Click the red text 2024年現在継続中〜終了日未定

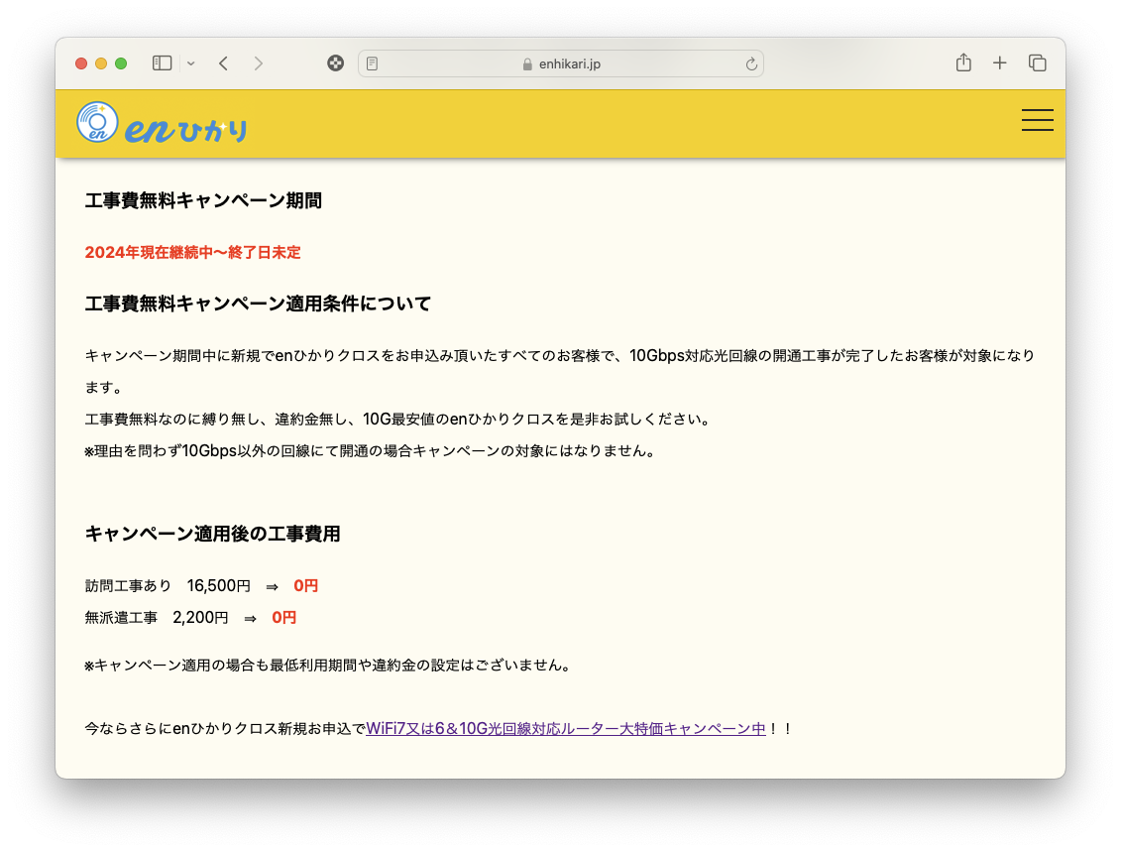point(192,253)
